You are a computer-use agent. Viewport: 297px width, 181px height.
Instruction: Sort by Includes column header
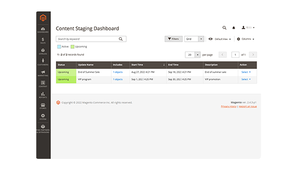click(120, 65)
